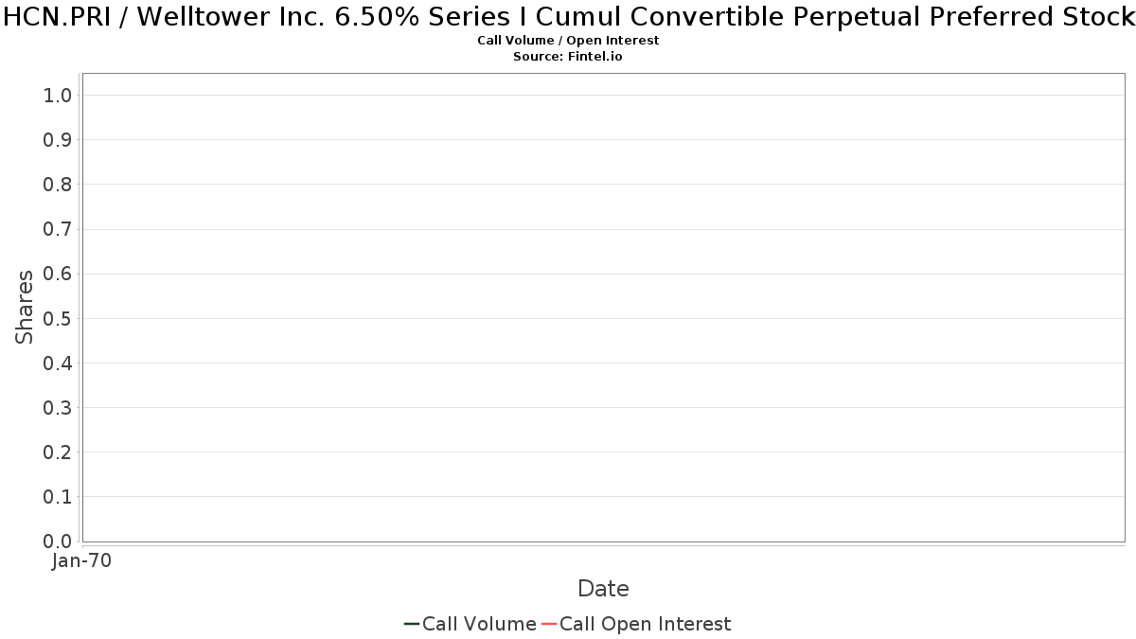Click the Call Volume / Open Interest subtitle
Image resolution: width=1136 pixels, height=639 pixels.
(x=568, y=41)
